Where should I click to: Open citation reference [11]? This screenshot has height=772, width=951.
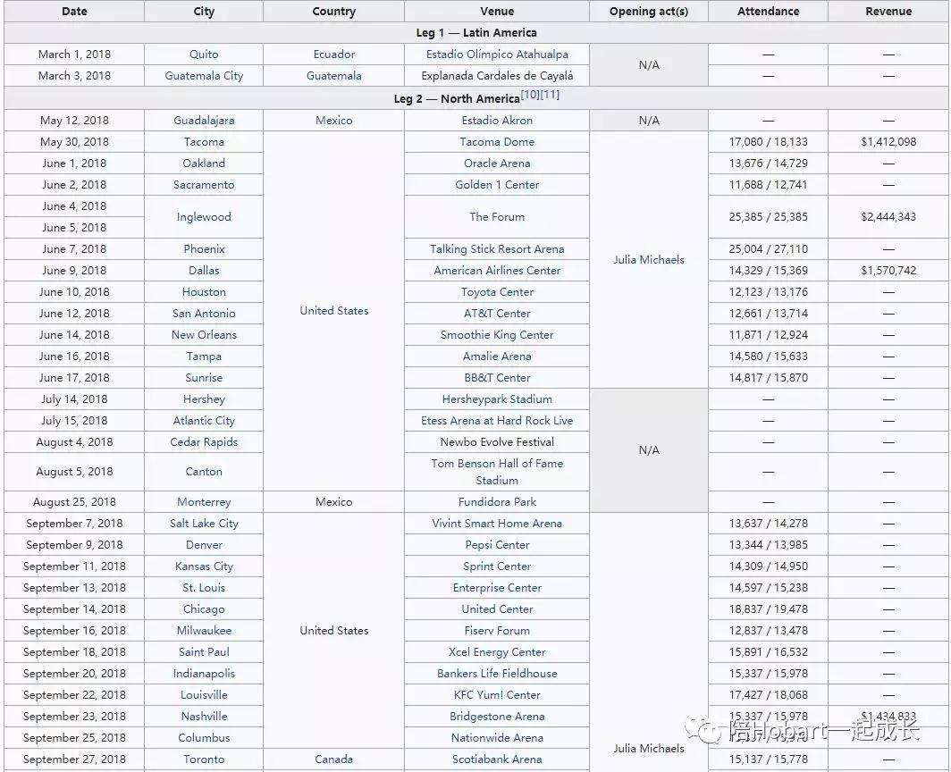[x=550, y=95]
